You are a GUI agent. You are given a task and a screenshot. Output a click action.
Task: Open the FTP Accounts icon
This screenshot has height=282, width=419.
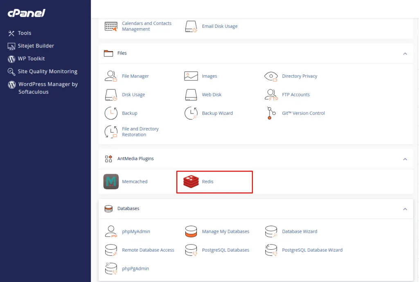pos(271,95)
